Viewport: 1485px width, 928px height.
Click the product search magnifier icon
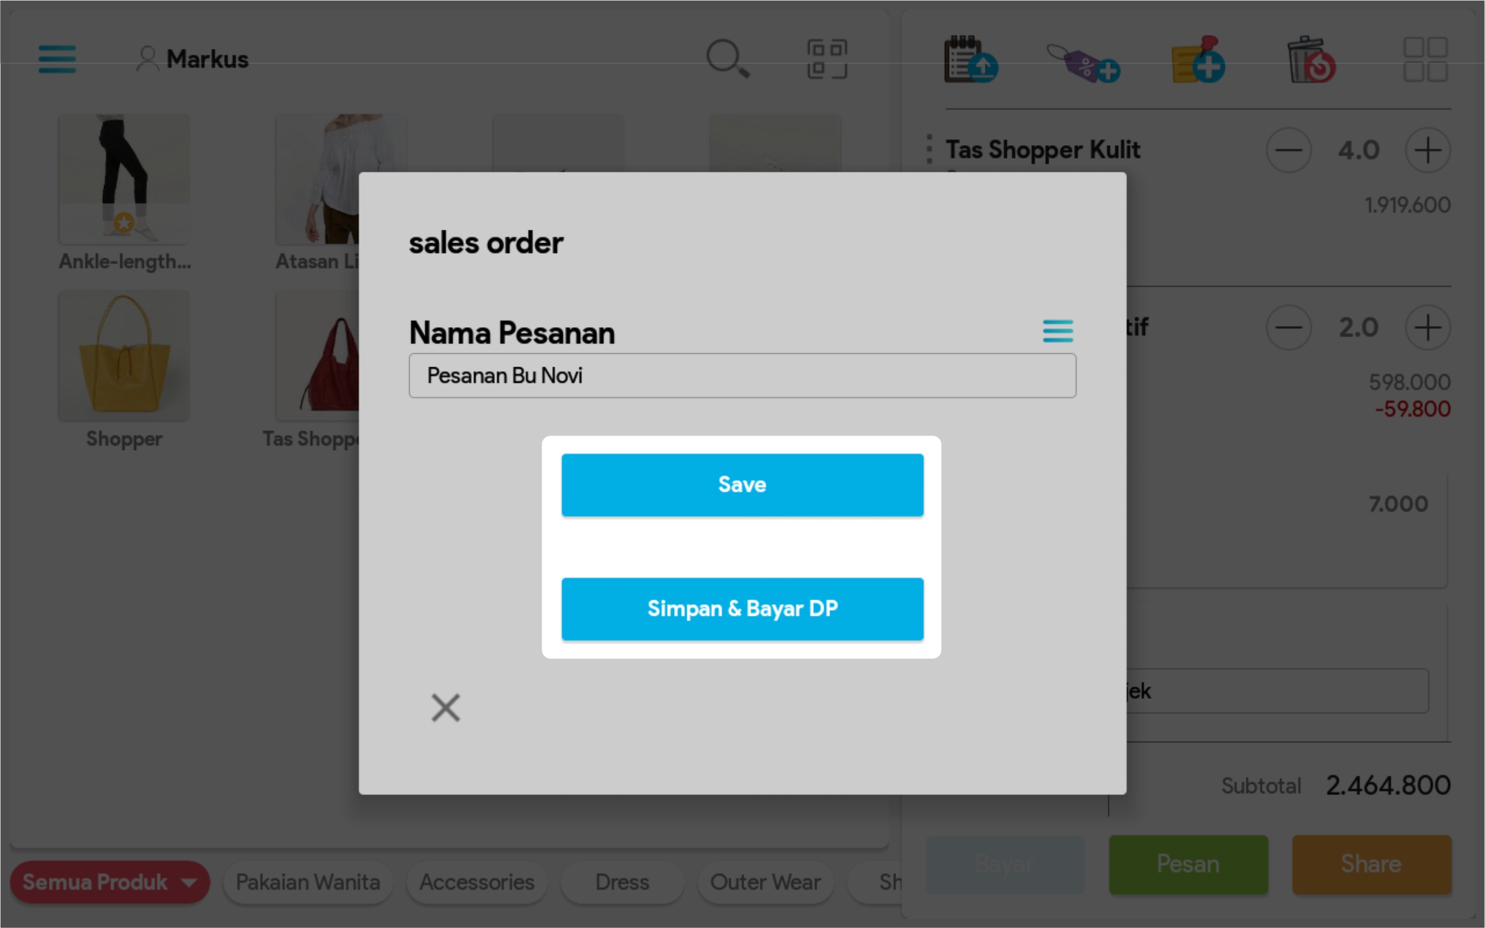tap(727, 59)
